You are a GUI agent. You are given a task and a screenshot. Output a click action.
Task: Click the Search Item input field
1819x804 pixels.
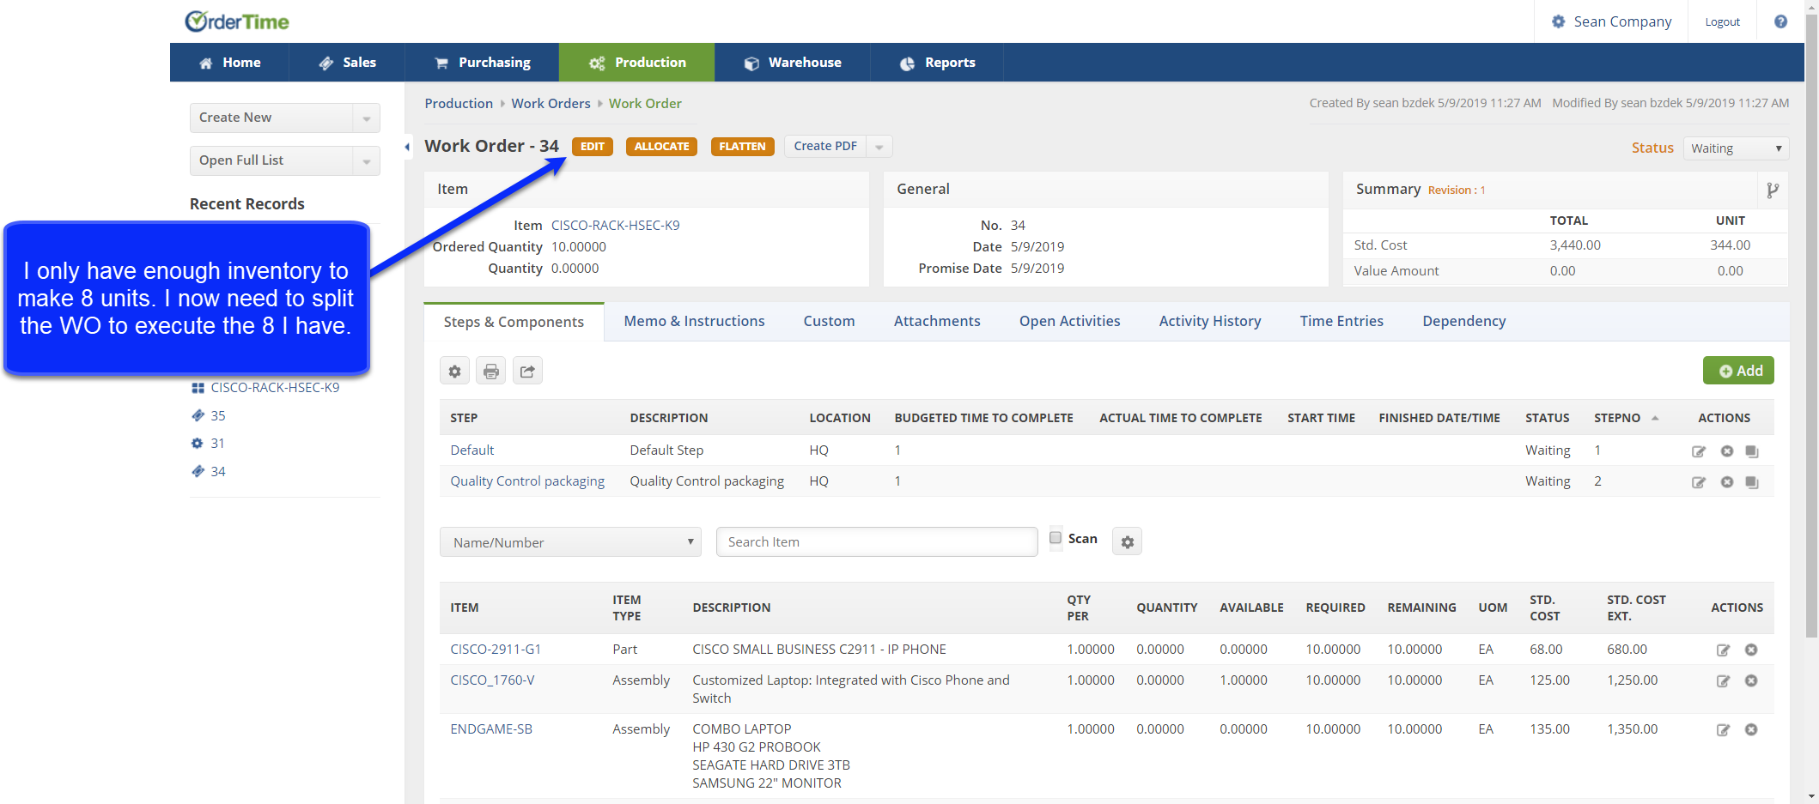(877, 542)
